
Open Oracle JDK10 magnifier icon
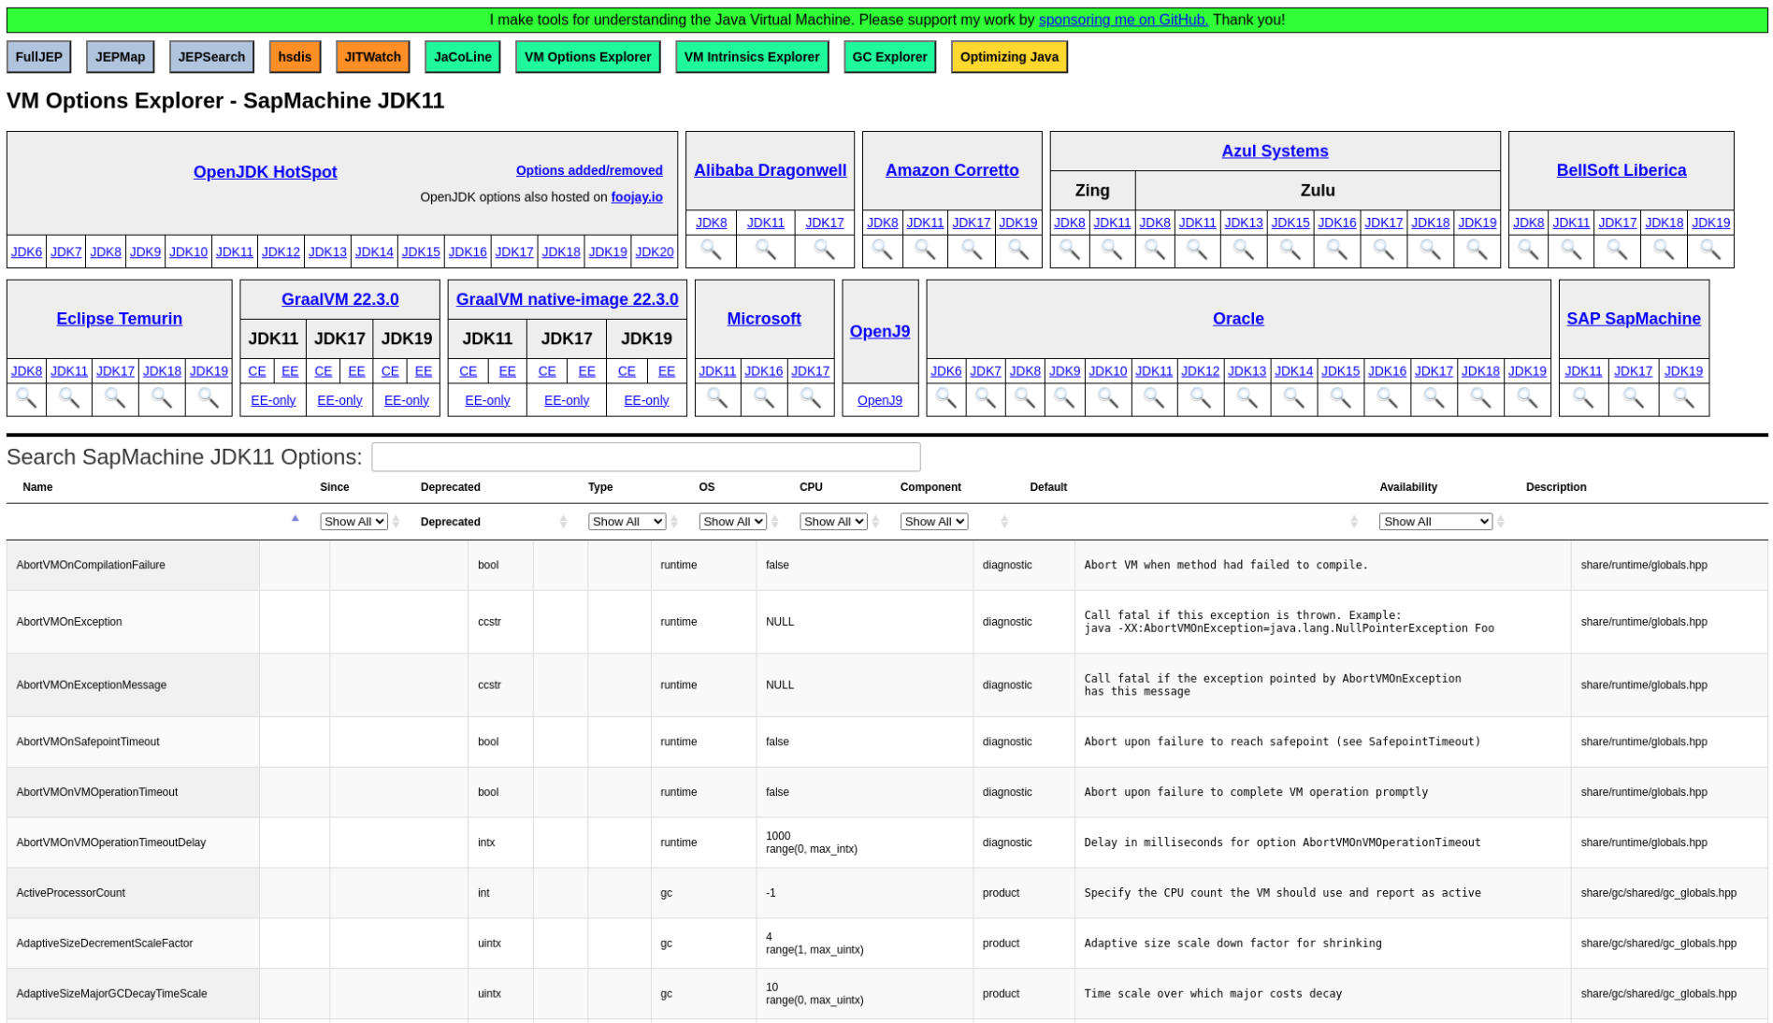tap(1107, 398)
